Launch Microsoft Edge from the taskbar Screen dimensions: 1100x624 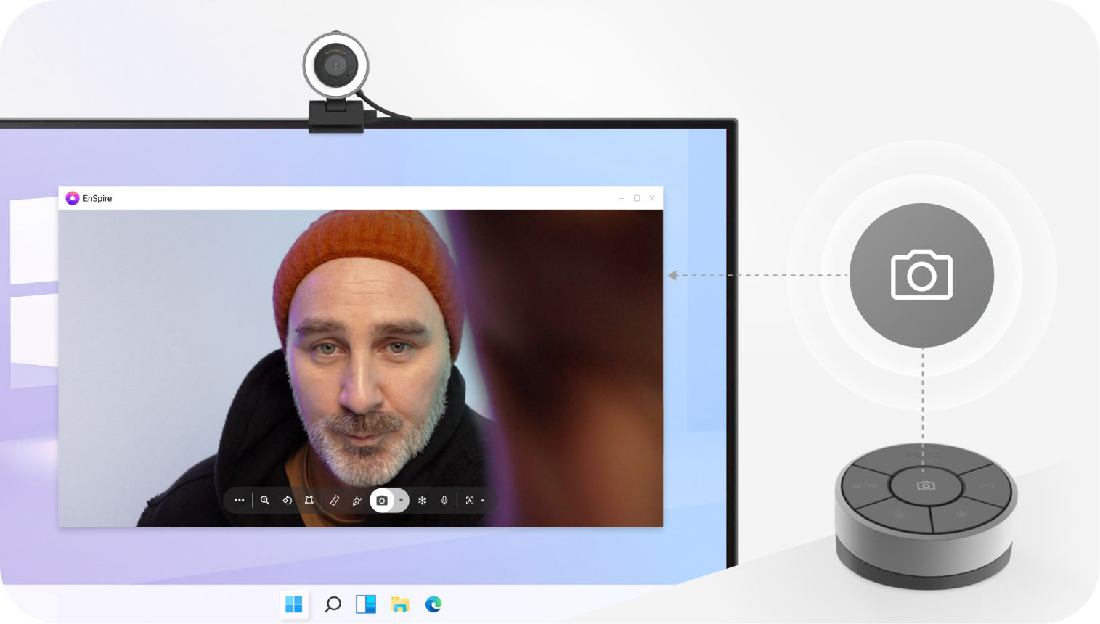click(433, 604)
